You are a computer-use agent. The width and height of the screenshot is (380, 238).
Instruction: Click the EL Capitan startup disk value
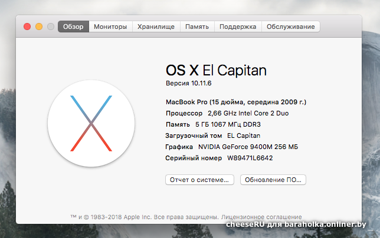[244, 135]
